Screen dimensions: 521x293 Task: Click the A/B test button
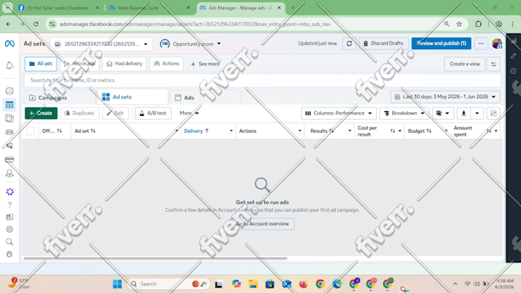point(152,114)
